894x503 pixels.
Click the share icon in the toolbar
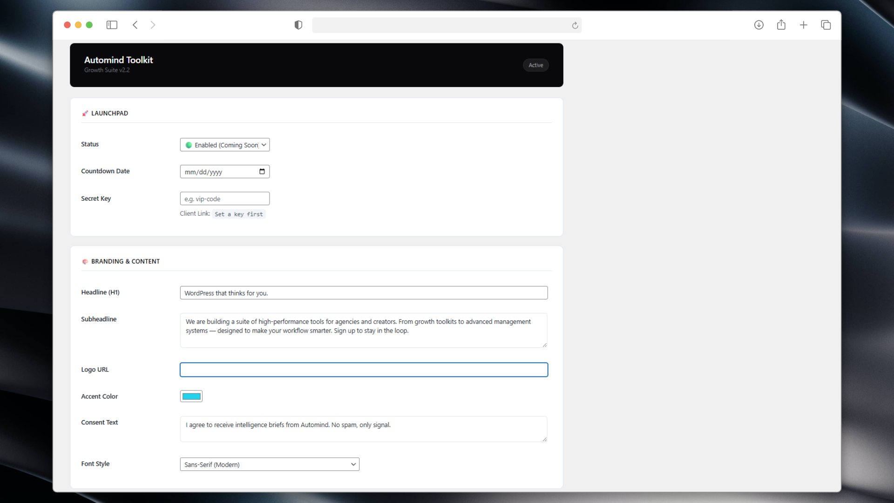pyautogui.click(x=781, y=25)
